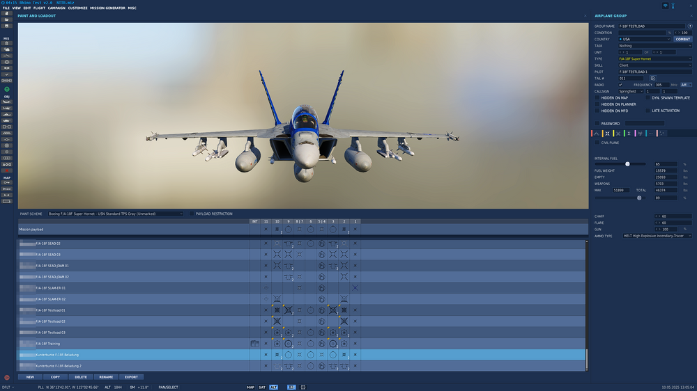Open the VIEW menu
Viewport: 697px width, 391px height.
coord(16,8)
